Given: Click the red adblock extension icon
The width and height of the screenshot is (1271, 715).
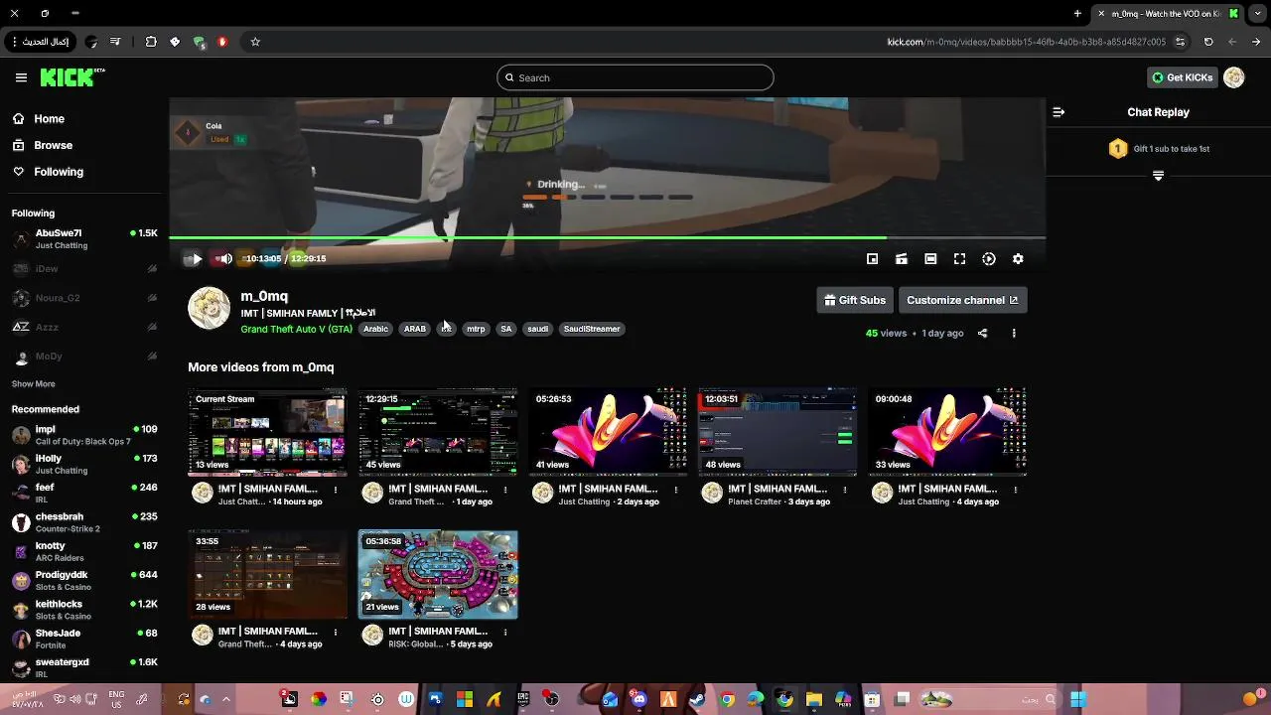Looking at the screenshot, I should [x=222, y=42].
